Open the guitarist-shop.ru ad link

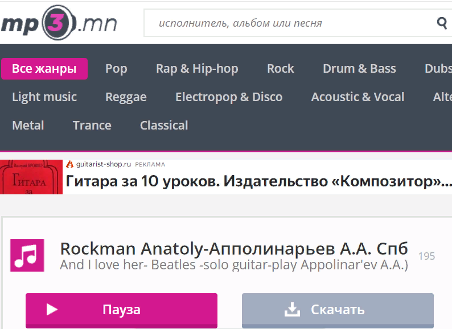point(104,164)
